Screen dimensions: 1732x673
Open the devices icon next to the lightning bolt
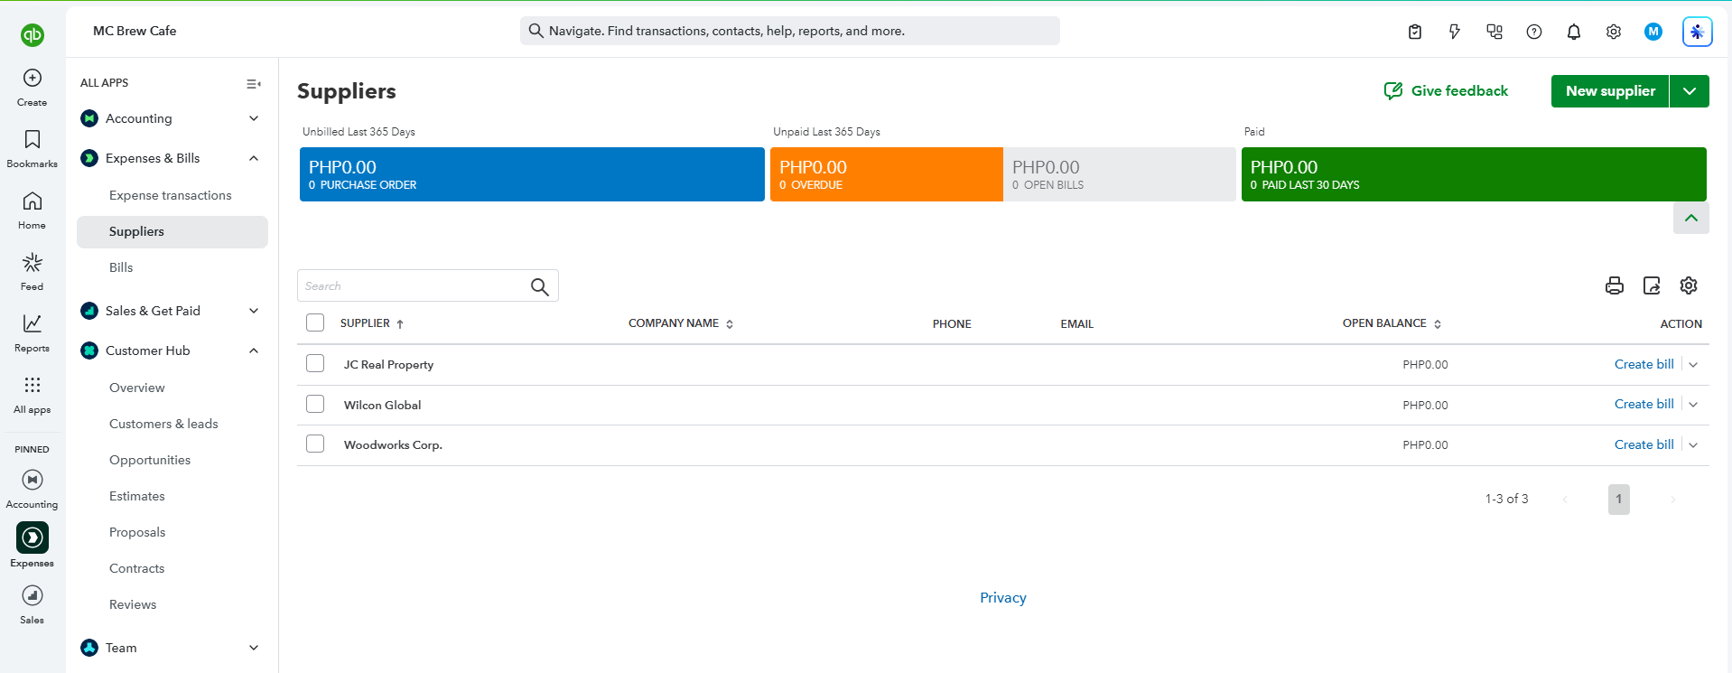[1495, 32]
